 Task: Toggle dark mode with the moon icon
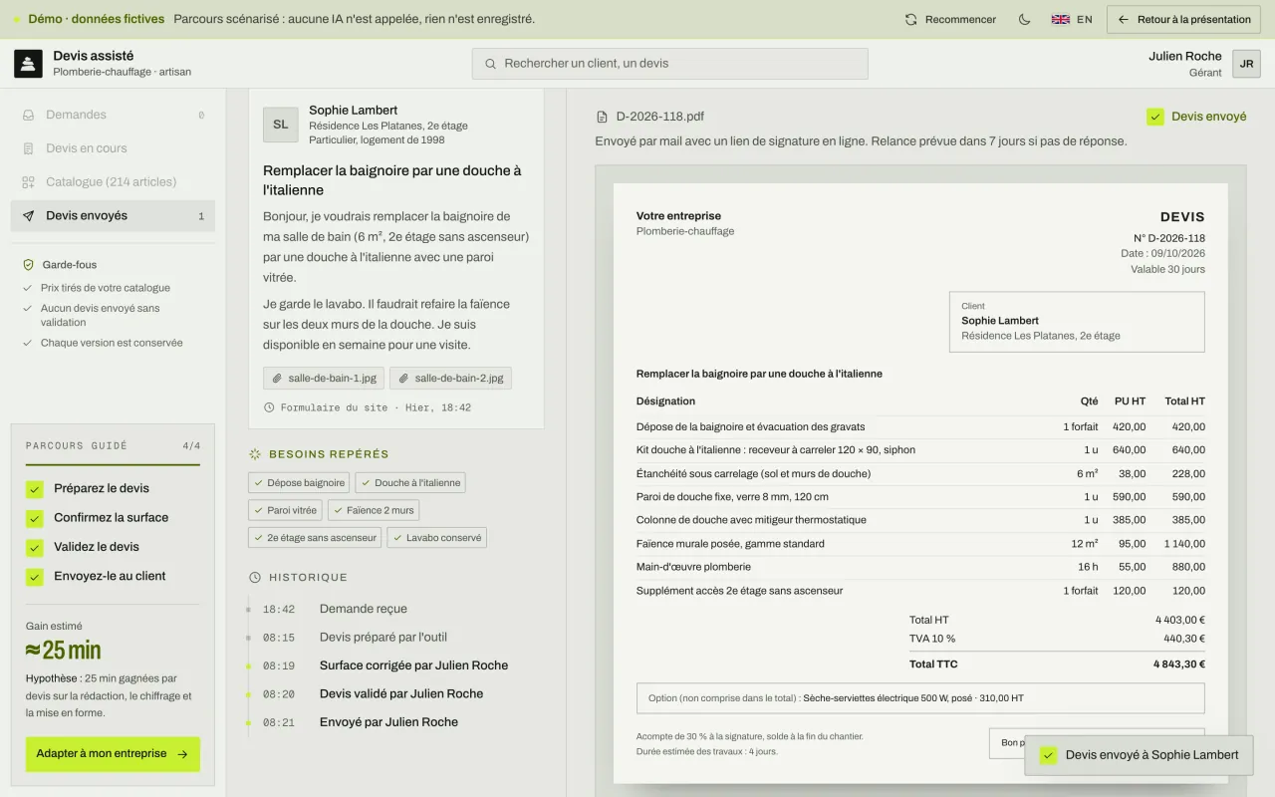click(x=1024, y=19)
